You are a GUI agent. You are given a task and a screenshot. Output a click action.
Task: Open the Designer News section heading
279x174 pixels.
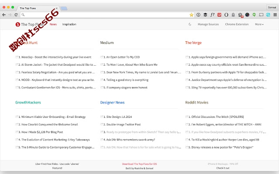click(x=112, y=103)
